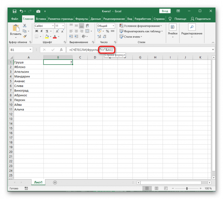223x199 pixels.
Task: Toggle Bold formatting (Ж)
Action: [36, 31]
